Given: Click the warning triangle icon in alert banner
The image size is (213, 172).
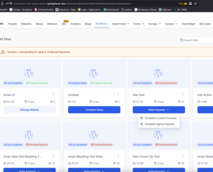Looking at the screenshot, I should point(3,52).
